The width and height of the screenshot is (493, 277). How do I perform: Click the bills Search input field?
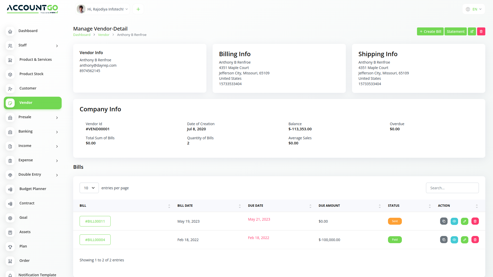point(452,188)
